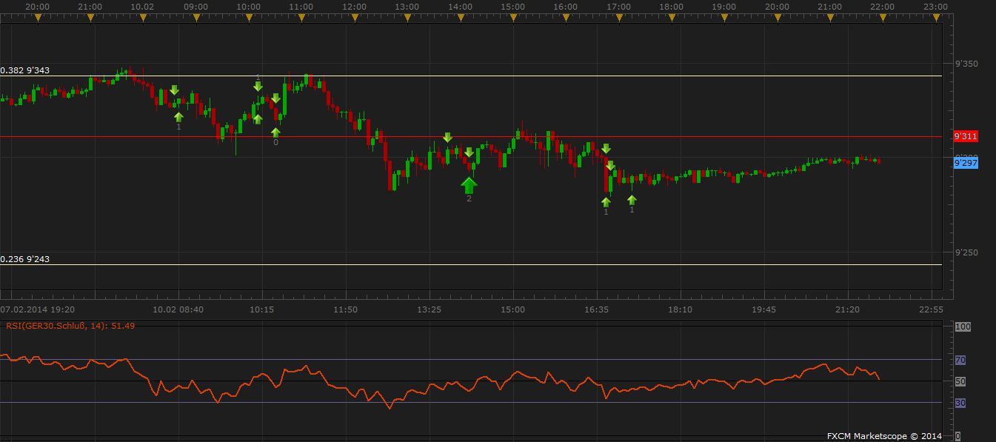Click the red 9'311 price label
This screenshot has width=996, height=442.
(965, 136)
